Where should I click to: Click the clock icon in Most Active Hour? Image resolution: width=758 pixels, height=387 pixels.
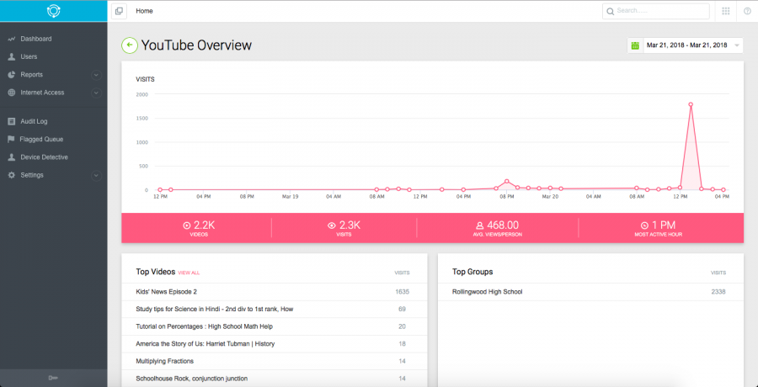[x=644, y=225]
